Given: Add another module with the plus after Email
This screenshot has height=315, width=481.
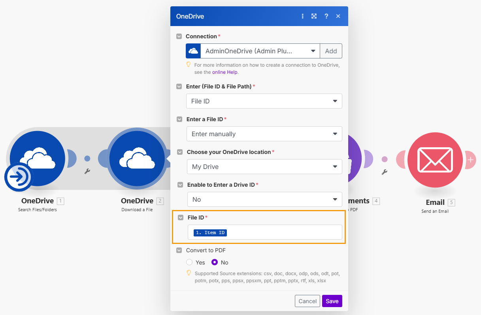Looking at the screenshot, I should point(471,159).
